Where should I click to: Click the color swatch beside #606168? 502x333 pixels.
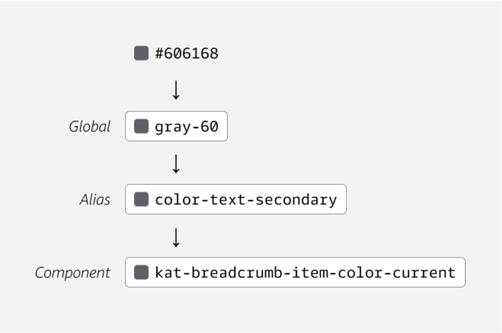[141, 53]
